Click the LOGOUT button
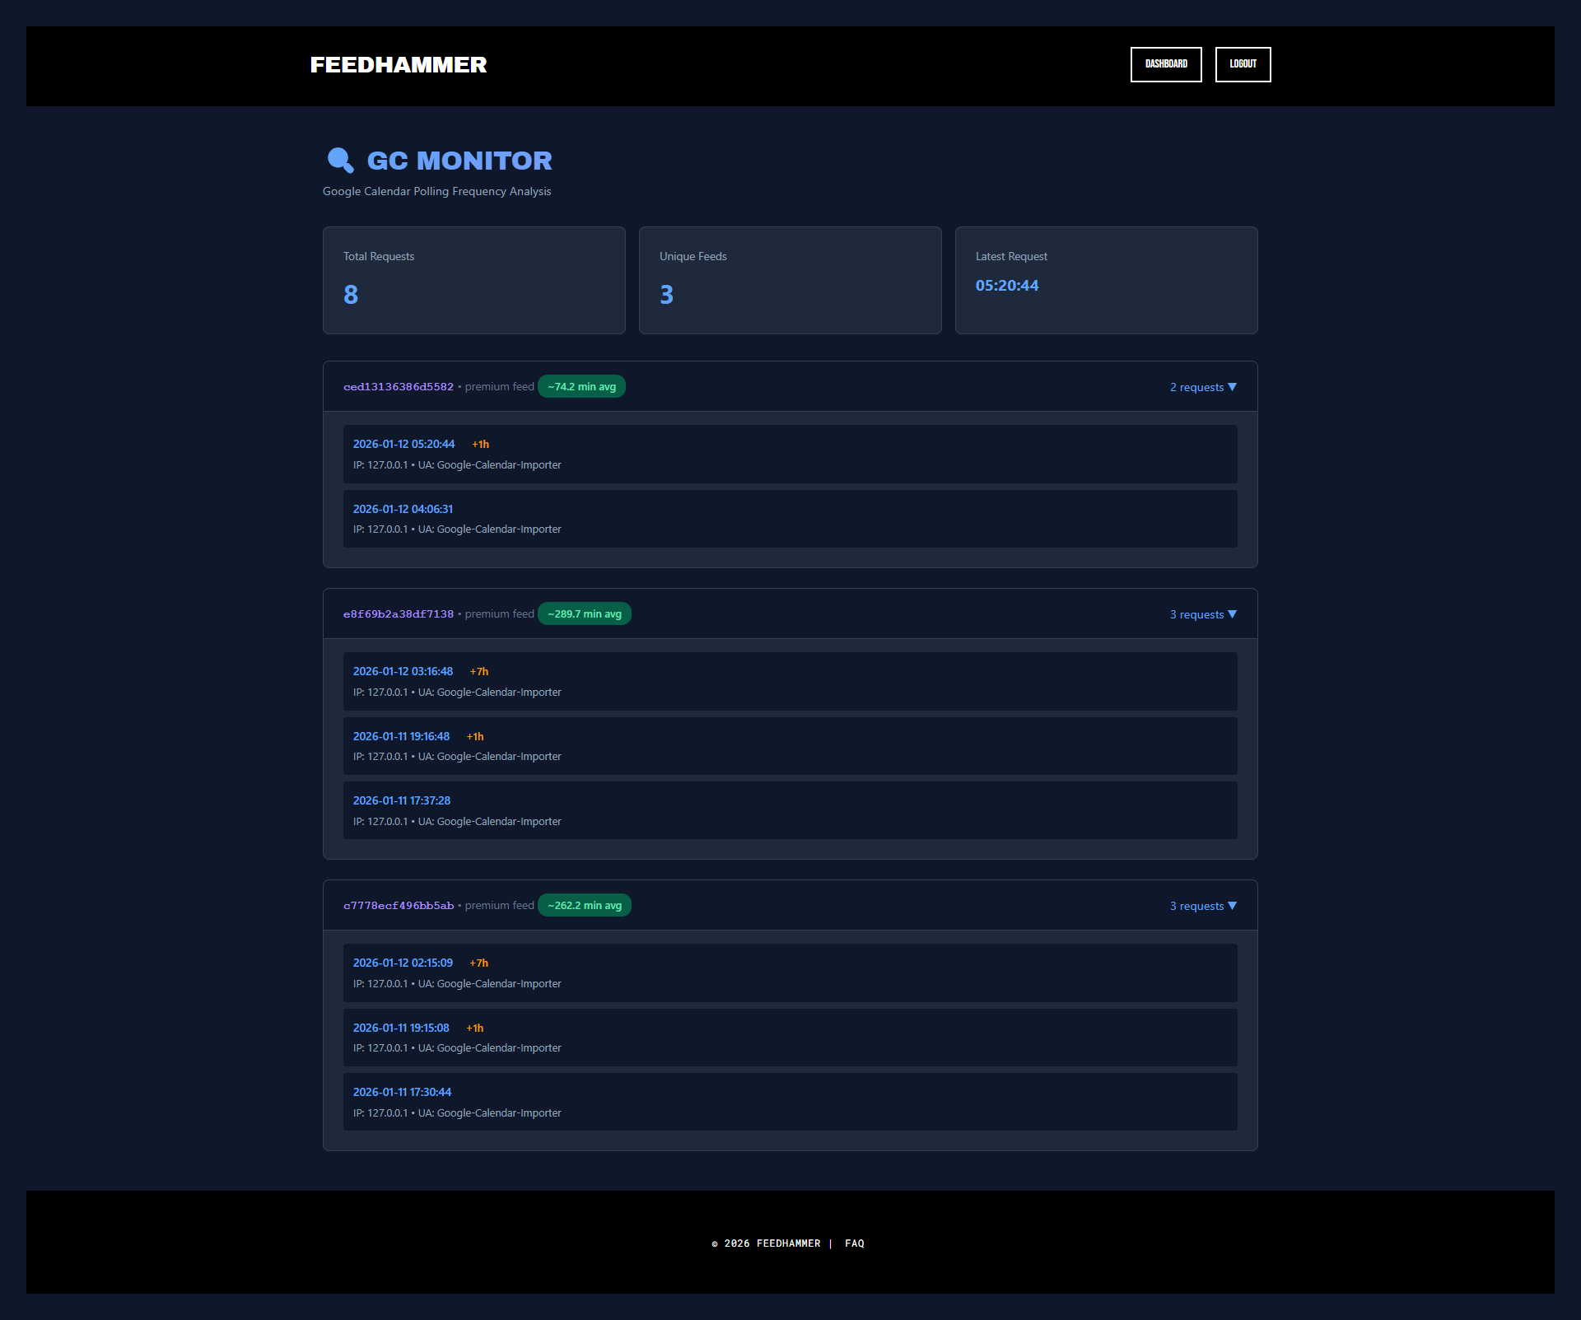Image resolution: width=1581 pixels, height=1320 pixels. click(1243, 64)
